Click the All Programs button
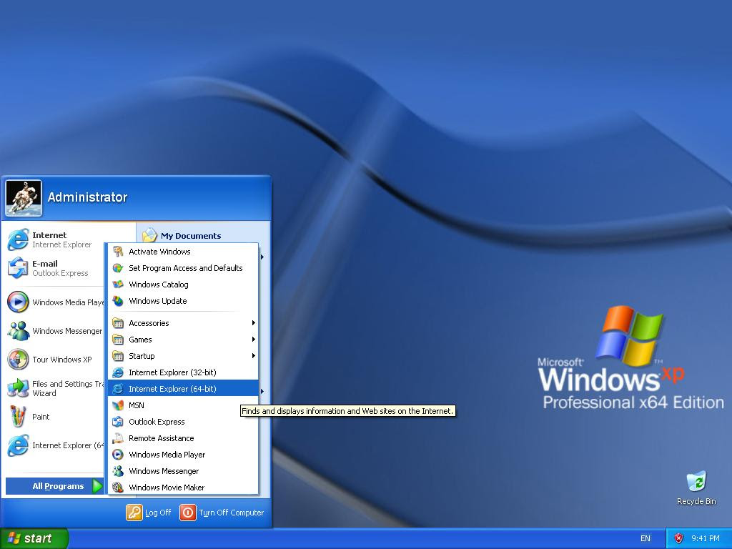 pos(54,486)
